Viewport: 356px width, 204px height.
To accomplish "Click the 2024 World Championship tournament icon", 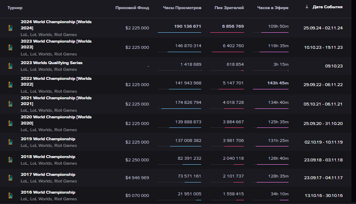I will pyautogui.click(x=10, y=28).
